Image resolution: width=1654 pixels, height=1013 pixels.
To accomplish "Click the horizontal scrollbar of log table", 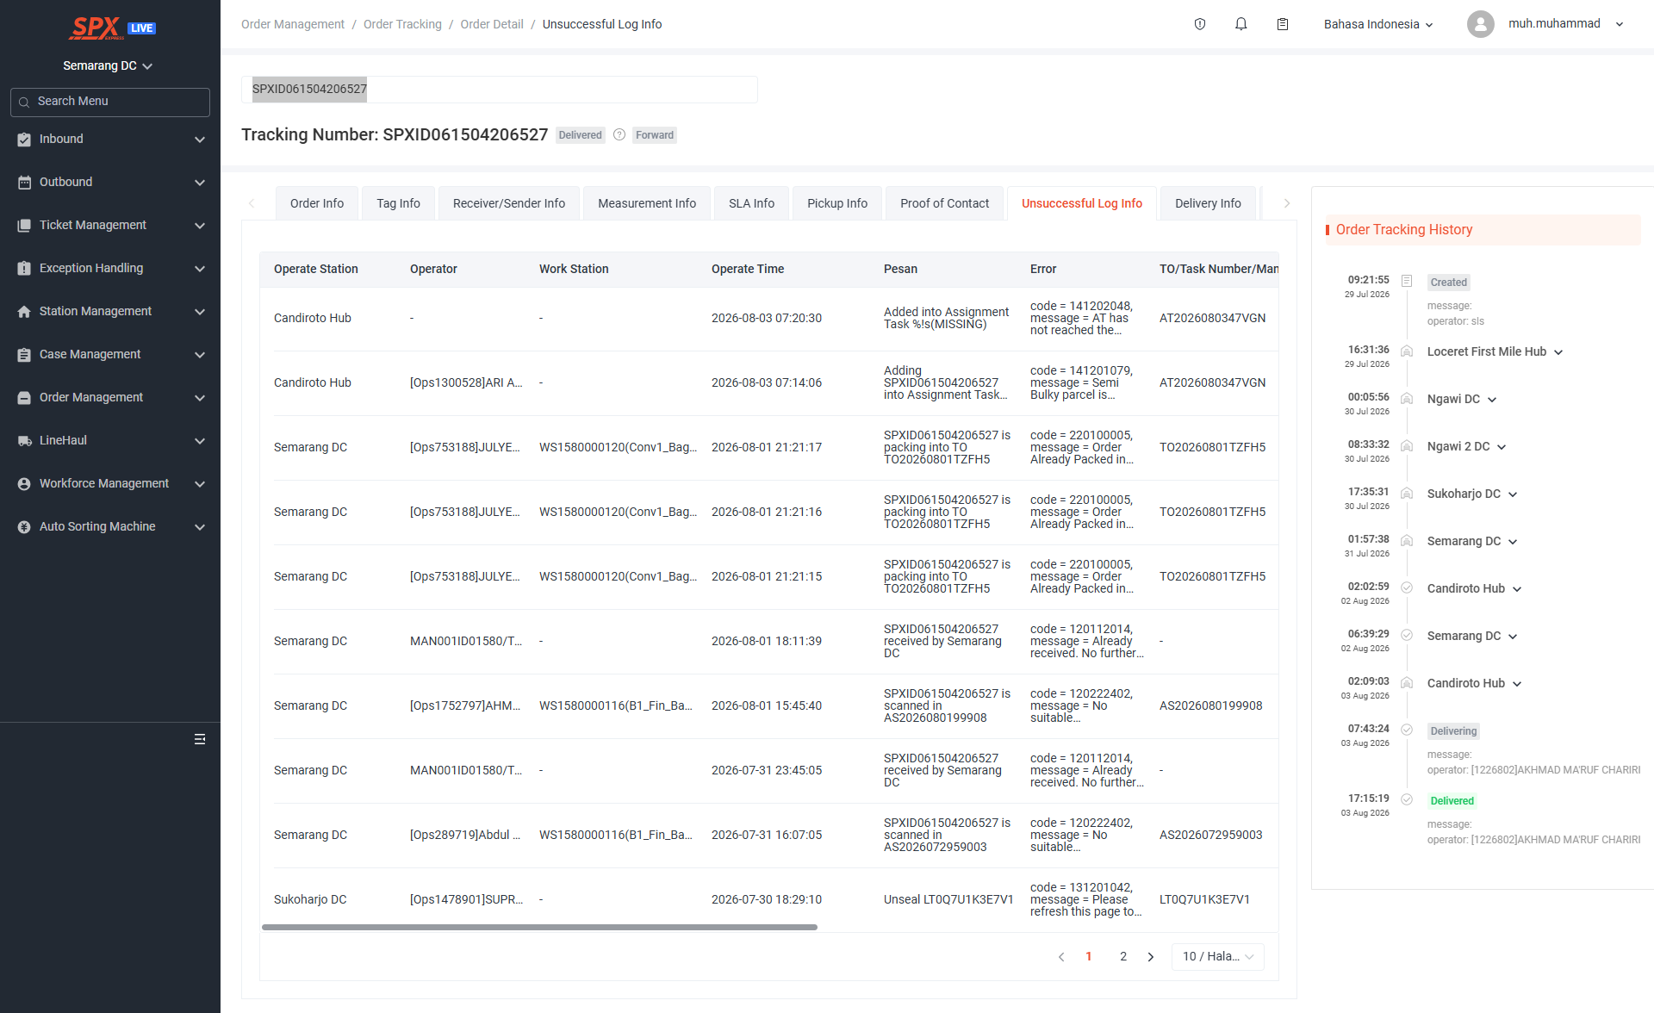I will click(x=539, y=928).
